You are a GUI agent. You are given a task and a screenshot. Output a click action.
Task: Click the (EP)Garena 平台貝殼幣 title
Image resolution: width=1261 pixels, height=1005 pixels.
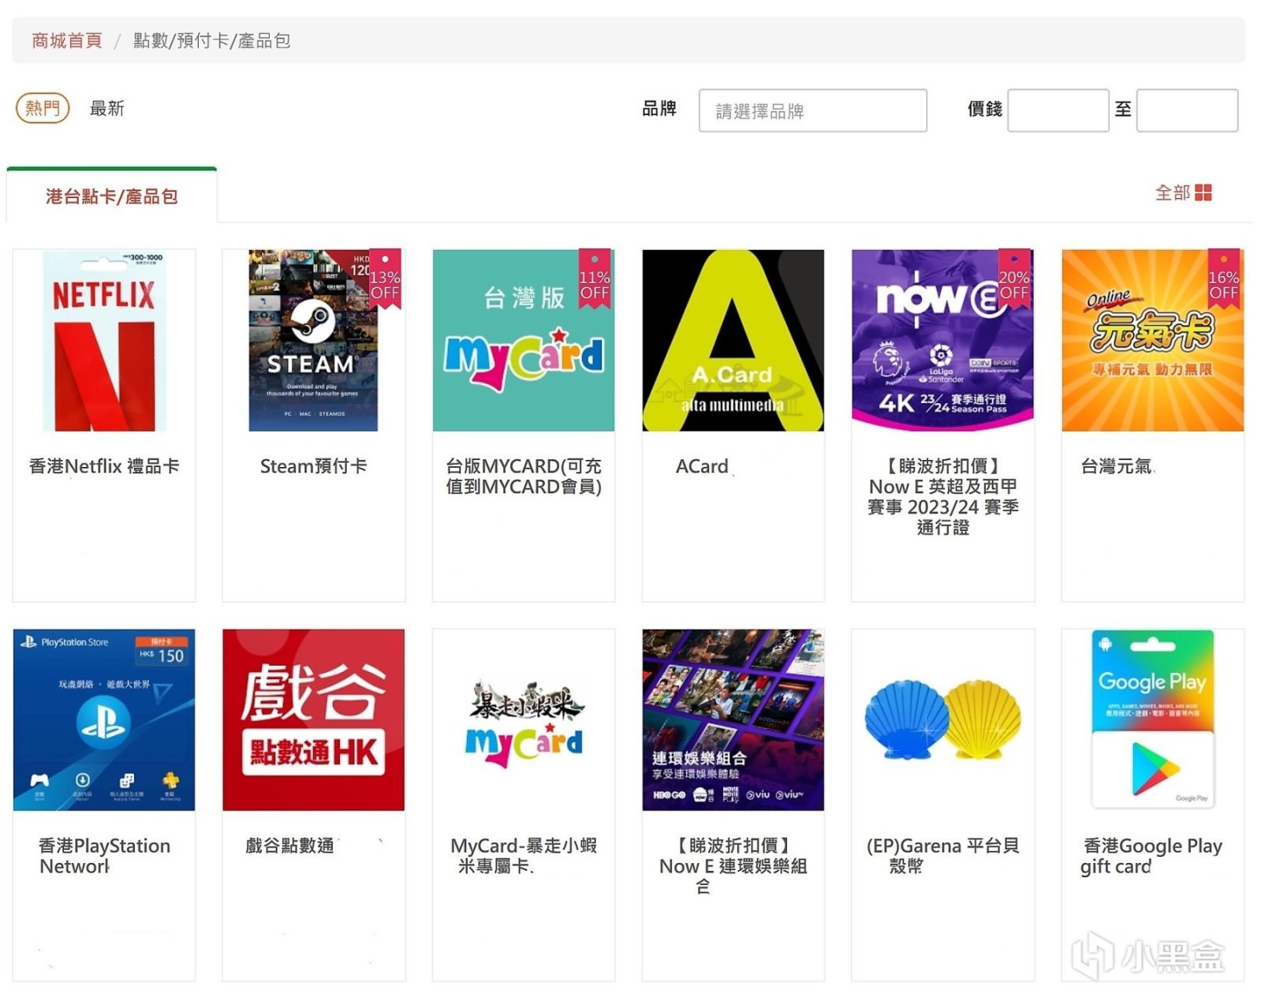943,856
